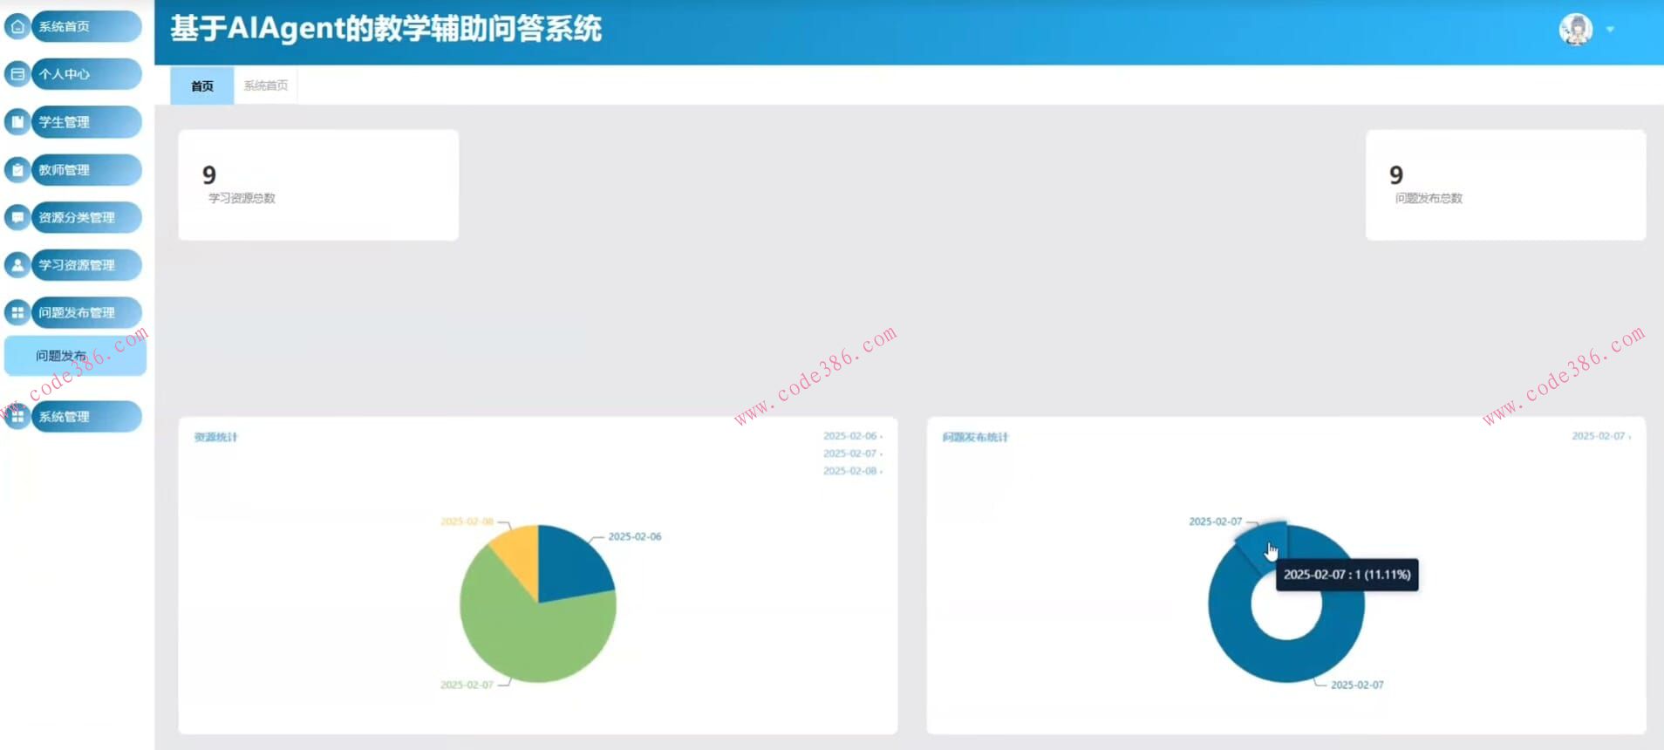Expand 问题发布管理 via its grid icon
1664x750 pixels.
(17, 312)
